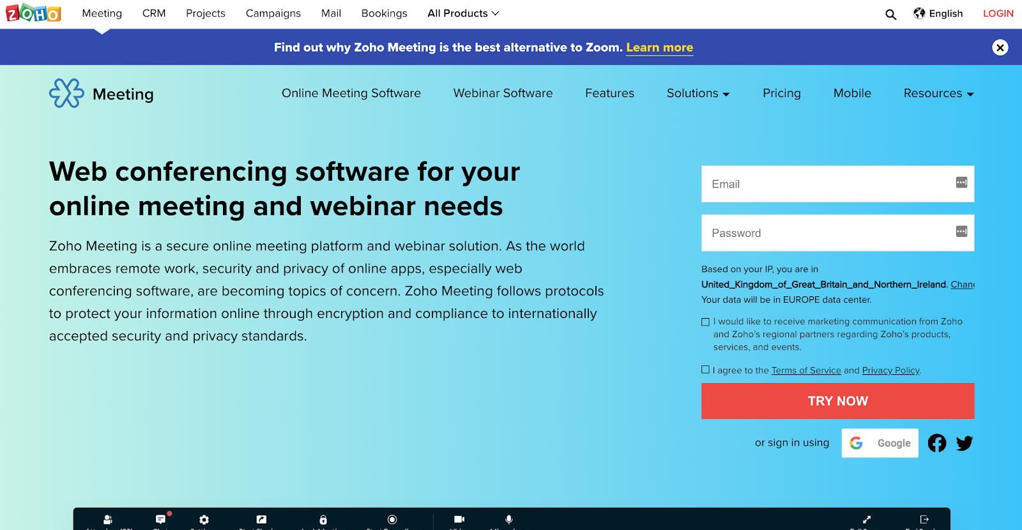The height and width of the screenshot is (530, 1022).
Task: Click the Lock Meeting padlock icon
Action: click(323, 520)
